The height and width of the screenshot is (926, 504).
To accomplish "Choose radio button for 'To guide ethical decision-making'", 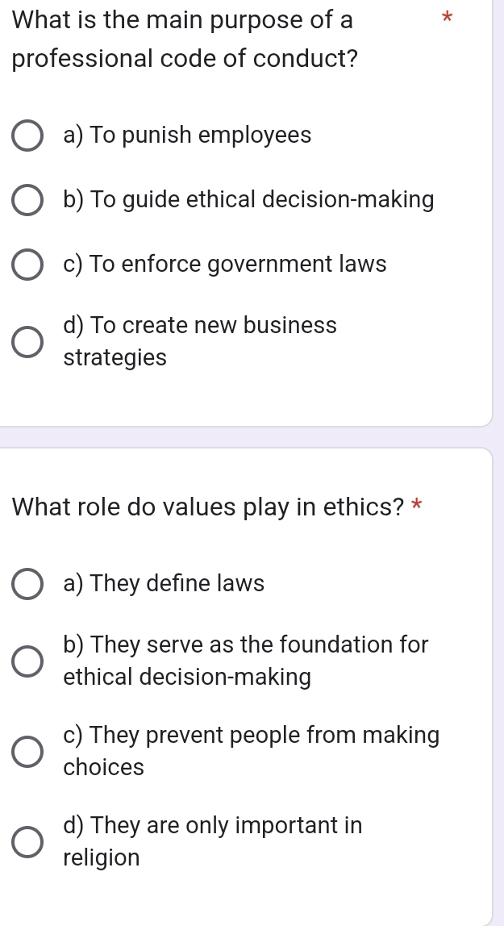I will click(x=27, y=201).
